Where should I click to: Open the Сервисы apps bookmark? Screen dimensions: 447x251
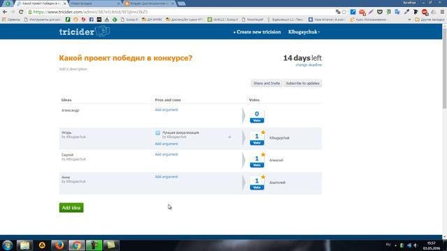[x=11, y=20]
